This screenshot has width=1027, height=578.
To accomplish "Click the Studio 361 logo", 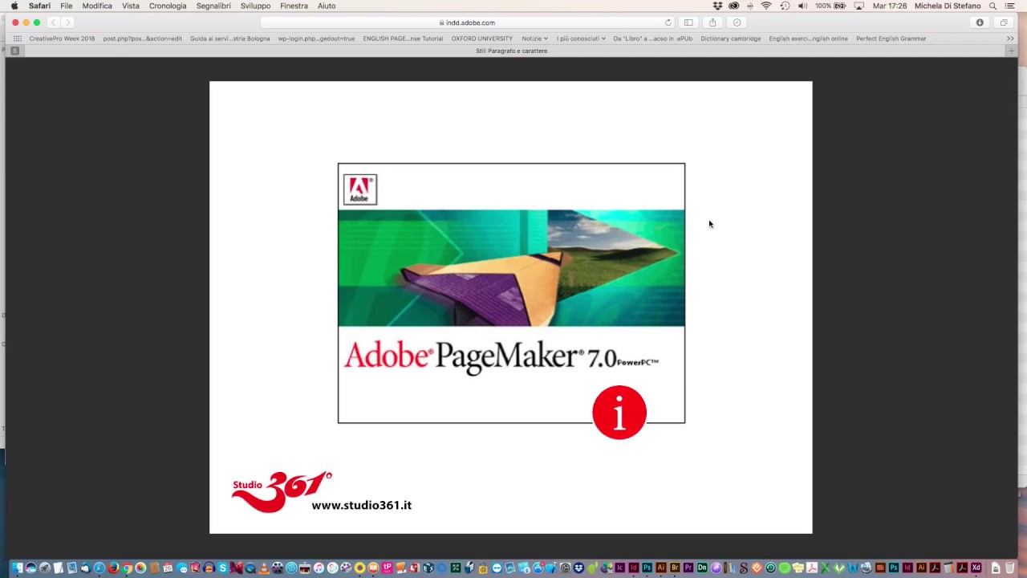I will pyautogui.click(x=282, y=491).
